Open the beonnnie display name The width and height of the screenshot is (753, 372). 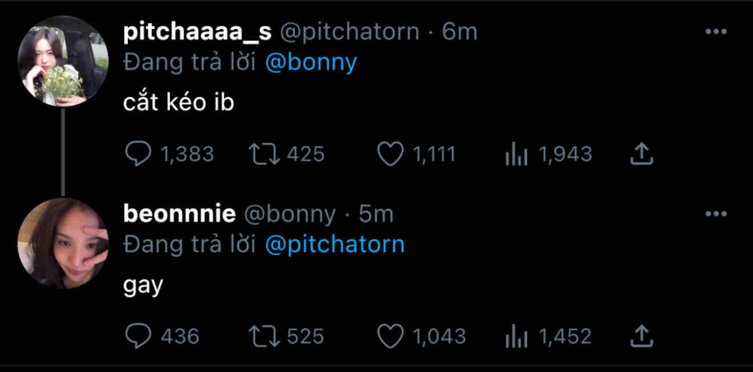pos(179,215)
